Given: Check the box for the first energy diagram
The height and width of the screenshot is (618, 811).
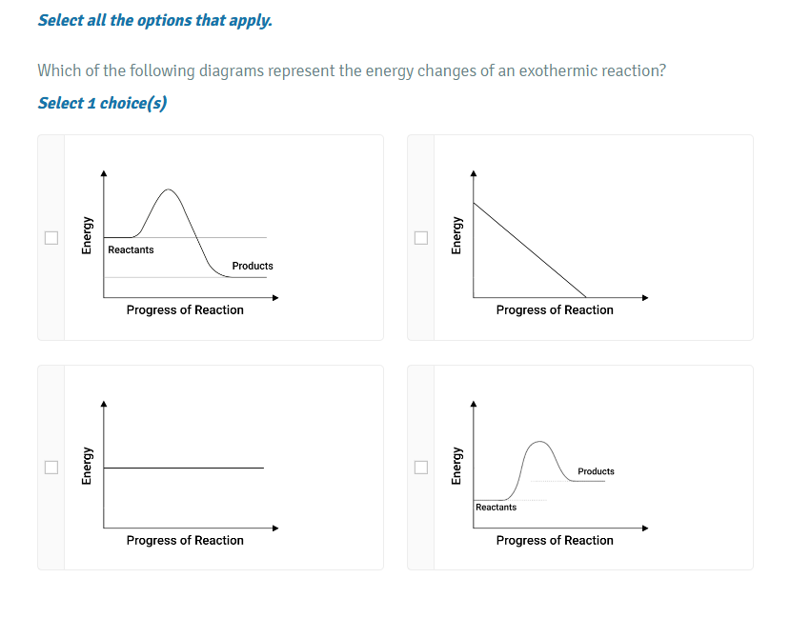Looking at the screenshot, I should point(51,237).
